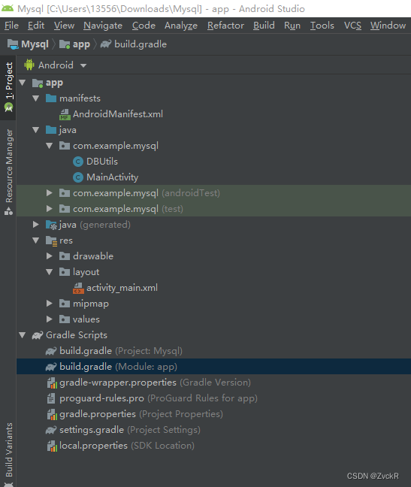Click the mipmap folder icon
Image resolution: width=411 pixels, height=487 pixels.
pos(65,304)
